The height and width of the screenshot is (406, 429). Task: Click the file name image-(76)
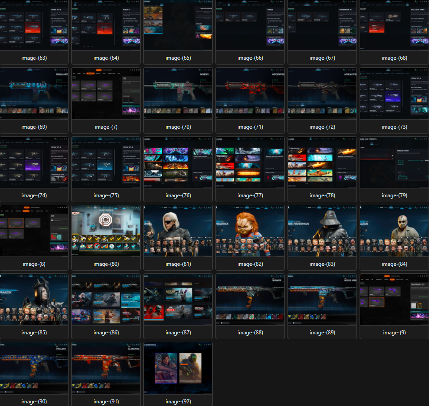[x=178, y=195]
